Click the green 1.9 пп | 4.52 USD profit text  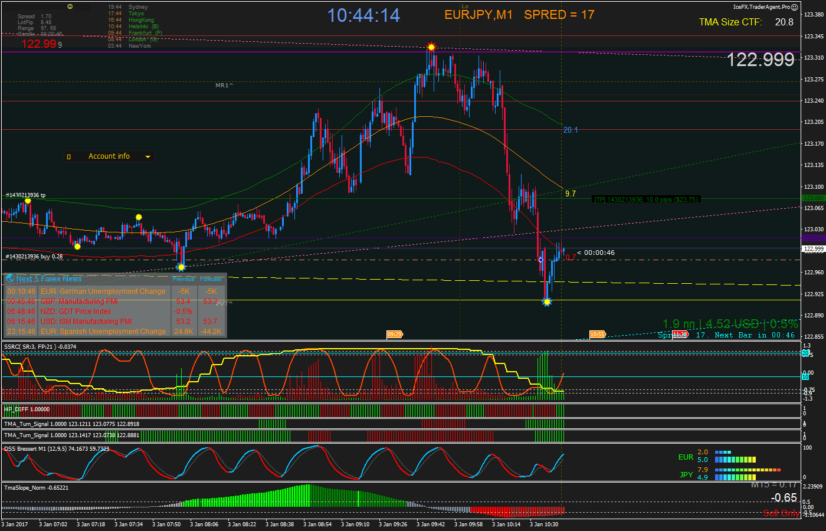[x=730, y=324]
